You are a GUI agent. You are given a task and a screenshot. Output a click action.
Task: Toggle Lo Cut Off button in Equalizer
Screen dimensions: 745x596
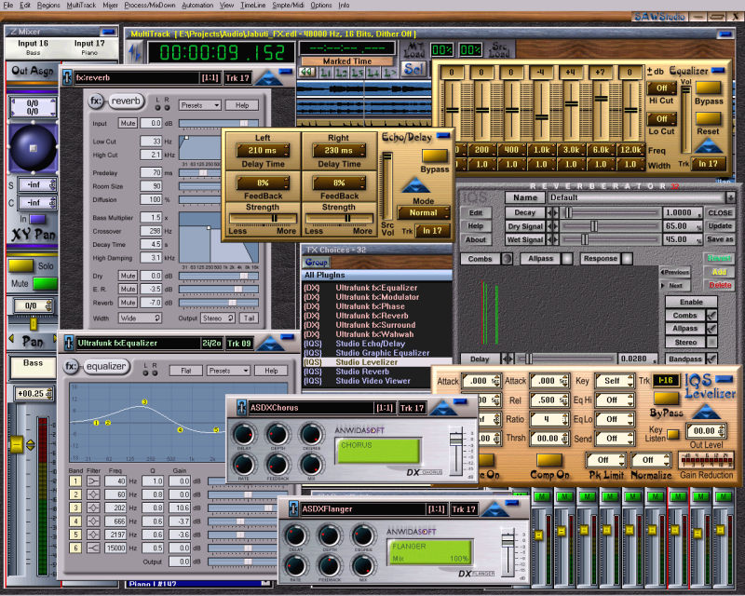pos(661,118)
